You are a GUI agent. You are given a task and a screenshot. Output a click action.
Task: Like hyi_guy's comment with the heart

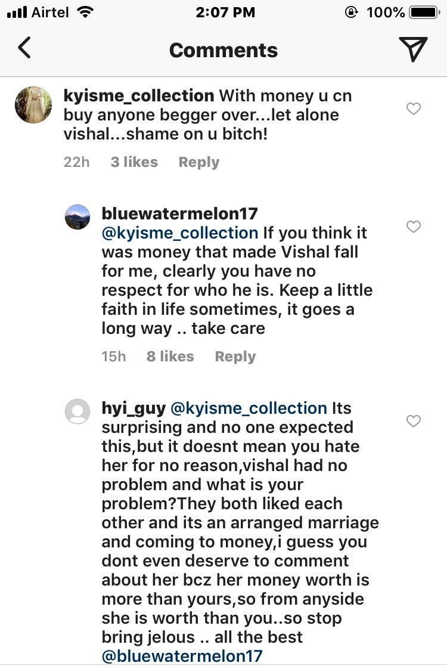[x=413, y=421]
